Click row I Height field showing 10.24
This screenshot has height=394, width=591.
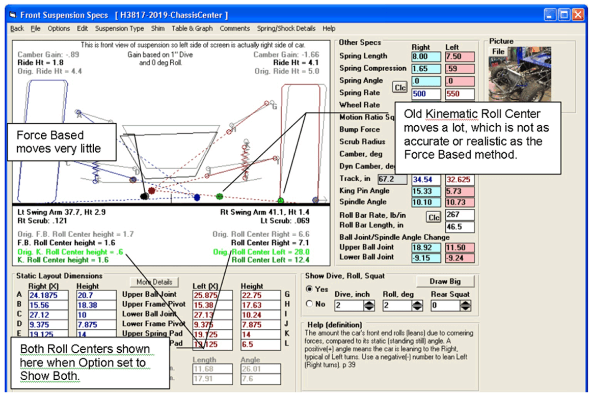click(260, 315)
